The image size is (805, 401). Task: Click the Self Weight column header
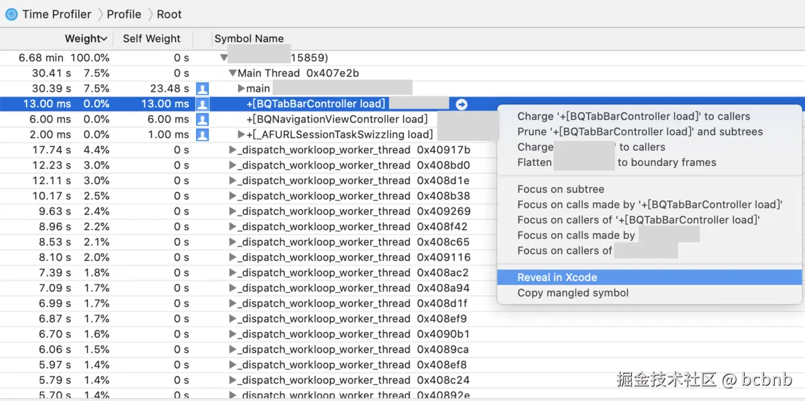tap(152, 39)
